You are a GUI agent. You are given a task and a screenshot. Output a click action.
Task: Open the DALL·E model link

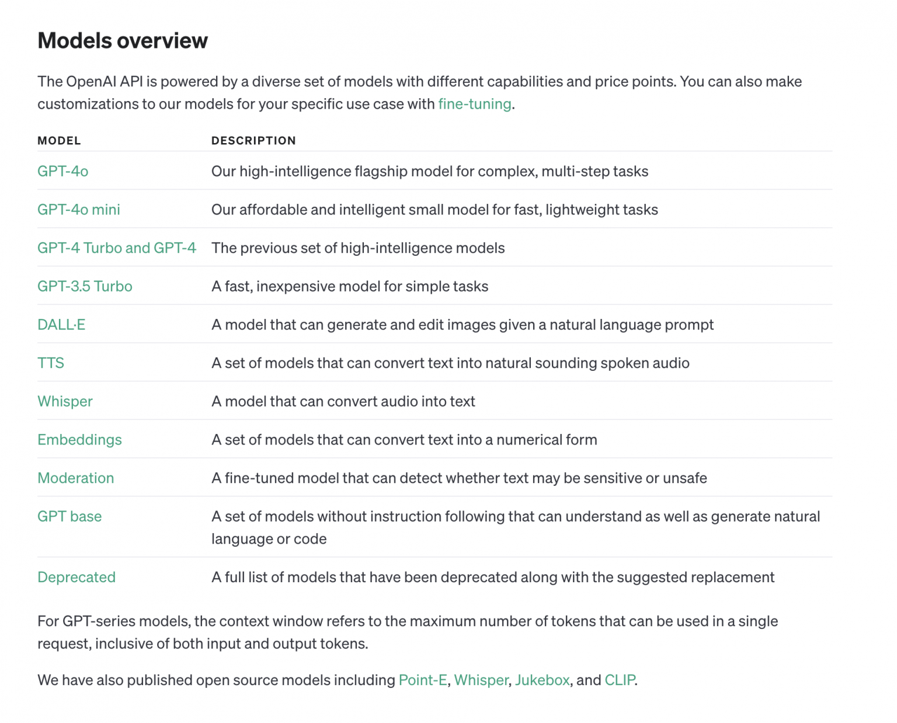coord(61,325)
